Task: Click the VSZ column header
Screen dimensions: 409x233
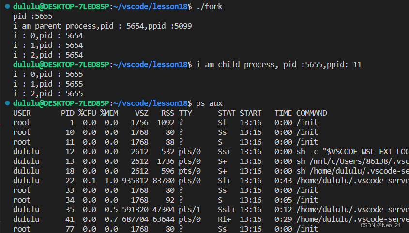Action: pyautogui.click(x=142, y=113)
